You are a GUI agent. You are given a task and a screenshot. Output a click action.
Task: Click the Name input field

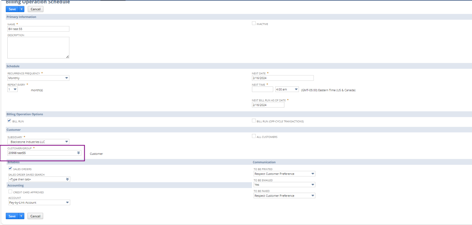pos(38,29)
